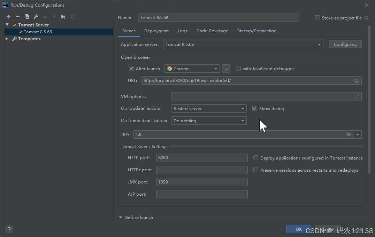The height and width of the screenshot is (237, 375).
Task: Toggle Preserve sessions across restarts and redeploys
Action: click(x=256, y=170)
